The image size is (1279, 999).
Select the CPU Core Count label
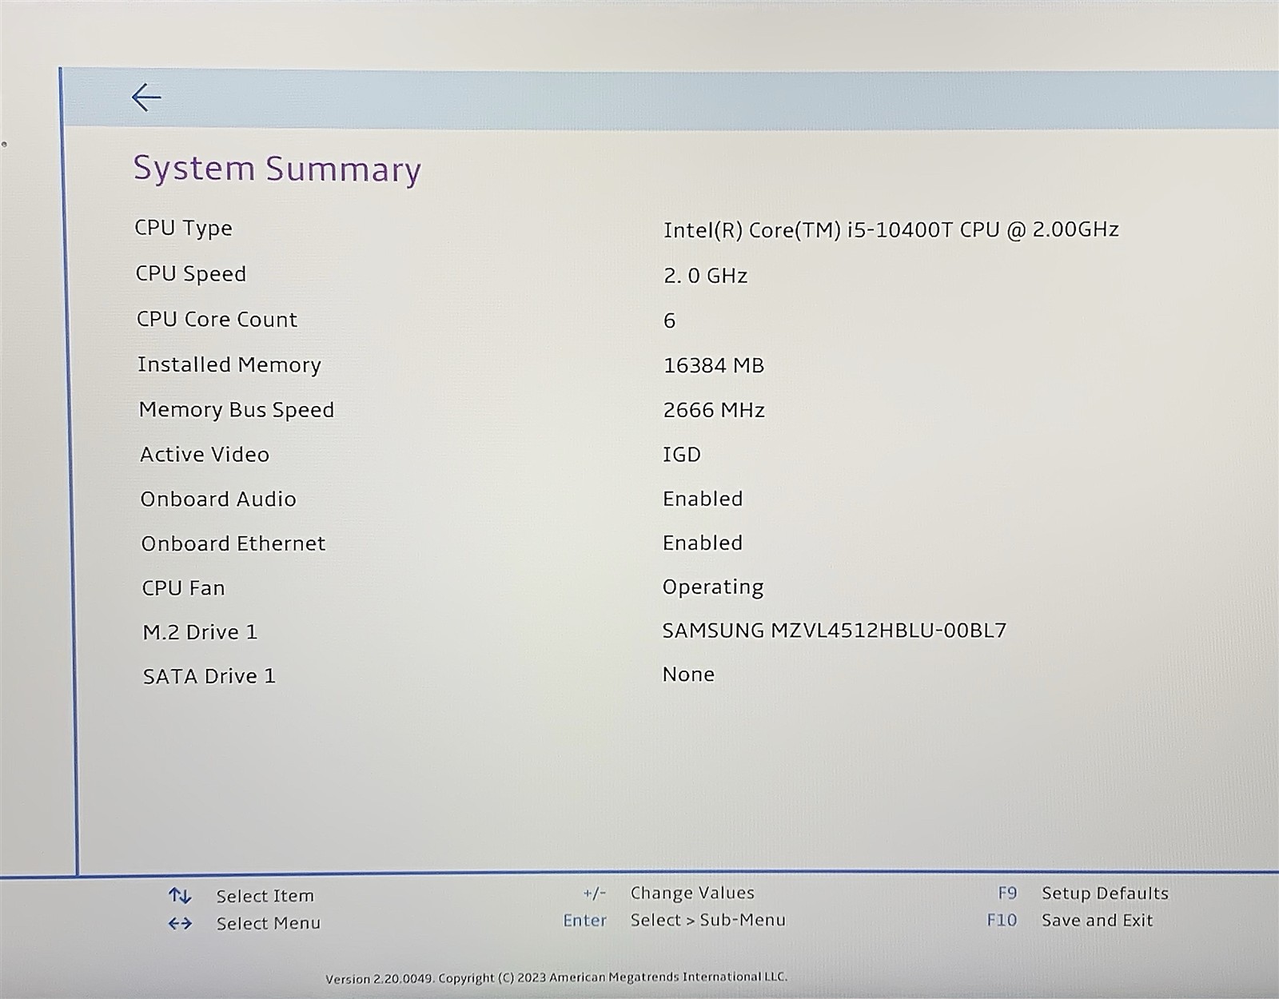[217, 320]
